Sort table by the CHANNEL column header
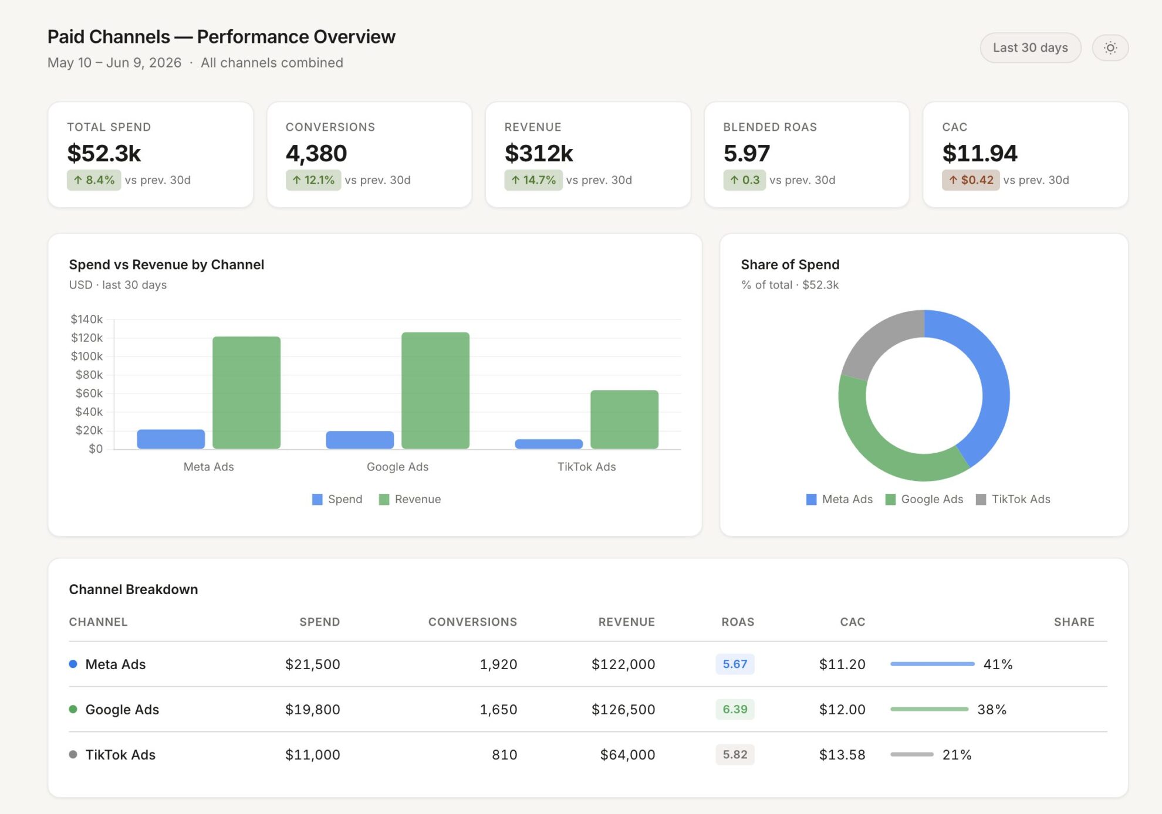Viewport: 1162px width, 814px height. [98, 622]
